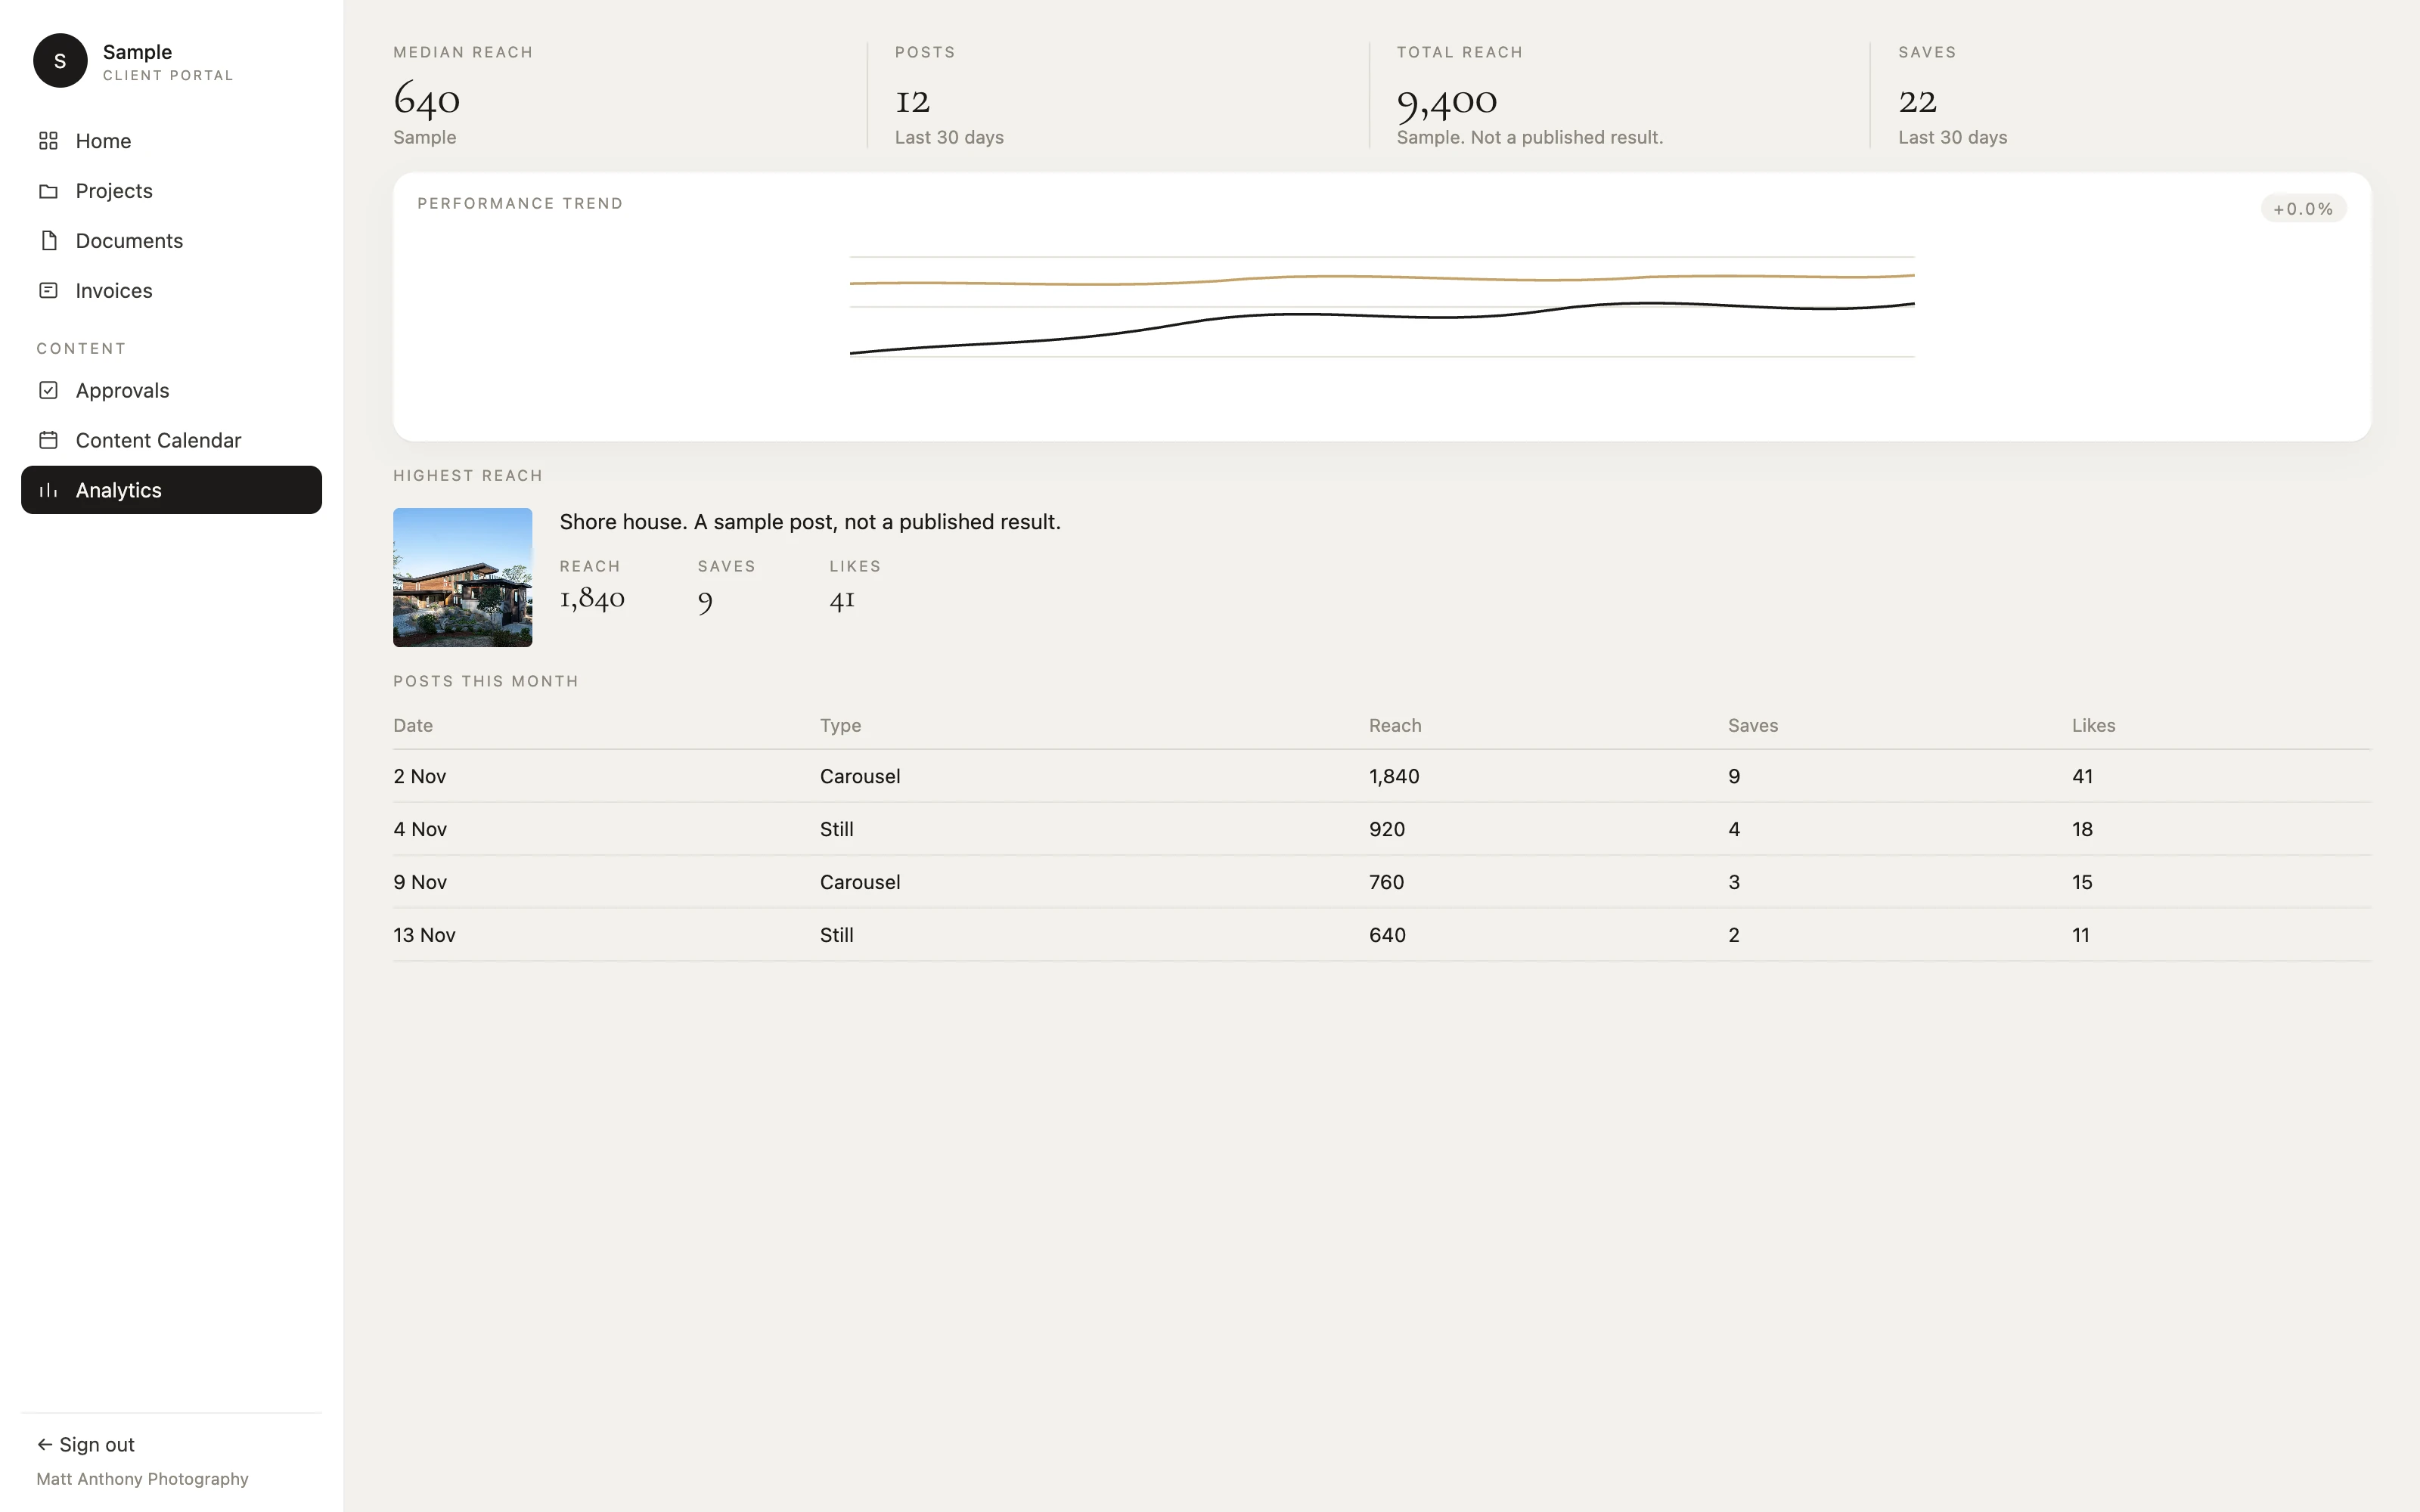The image size is (2420, 1512).
Task: Click the Median Reach 640 stat
Action: pyautogui.click(x=427, y=99)
